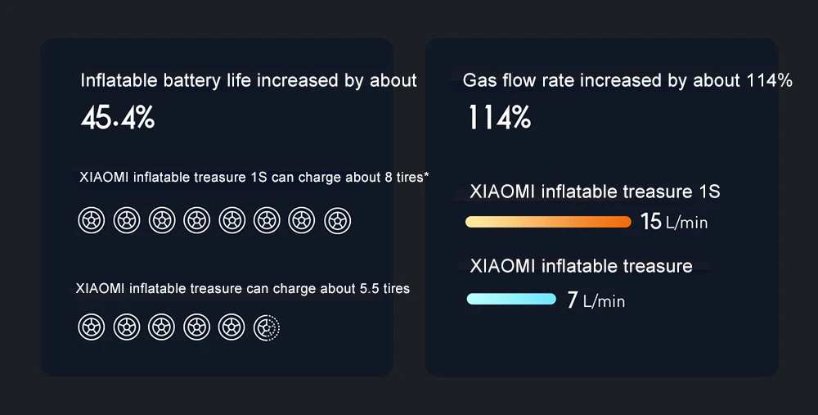
Task: Click the sixth tire icon in the 1S row
Action: [x=267, y=220]
